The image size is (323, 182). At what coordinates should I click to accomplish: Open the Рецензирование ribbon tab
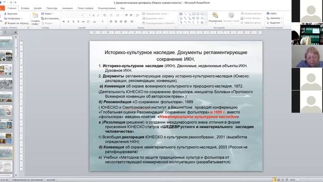[106, 8]
